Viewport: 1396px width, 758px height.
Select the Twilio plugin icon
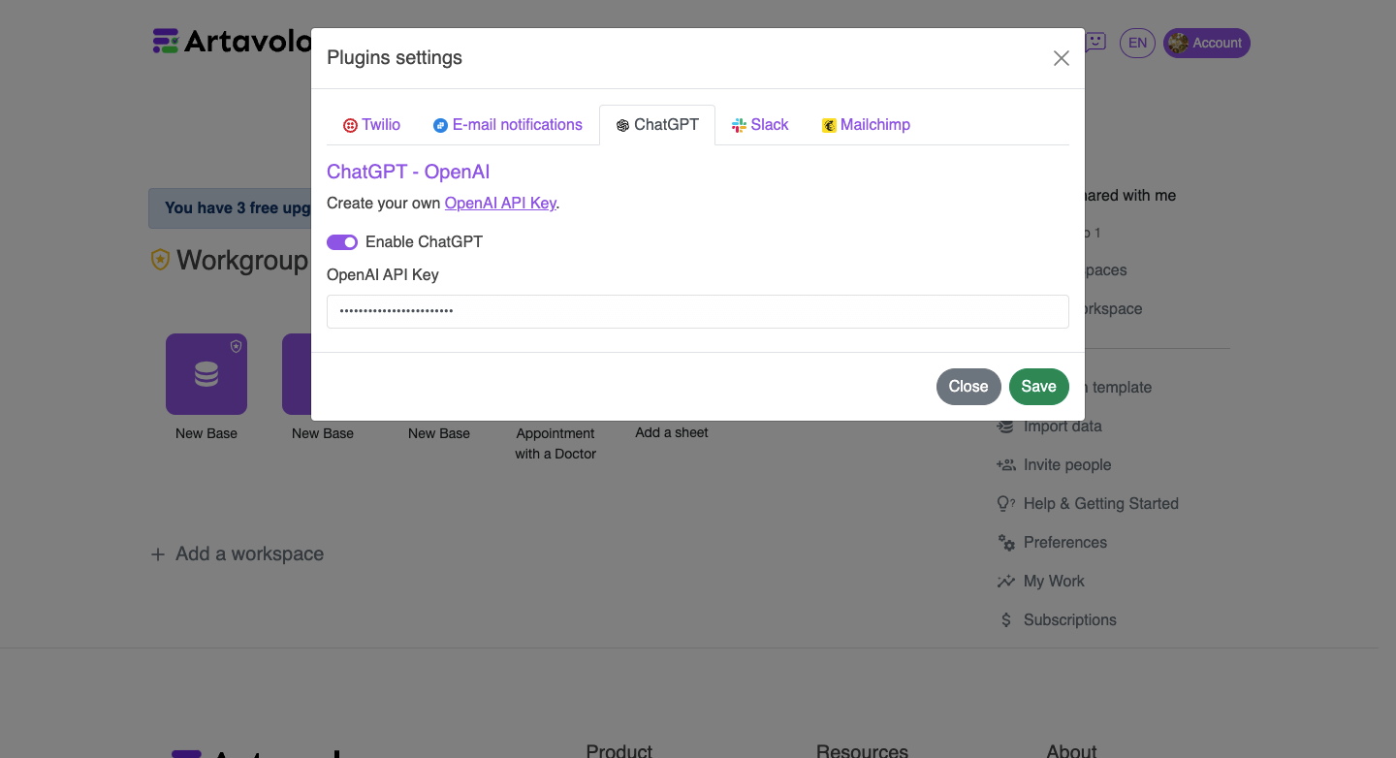click(x=349, y=124)
